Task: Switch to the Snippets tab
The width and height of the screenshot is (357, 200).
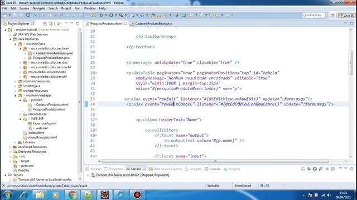Action: 194,169
